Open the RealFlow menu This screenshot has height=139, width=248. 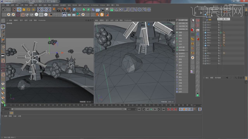pos(86,5)
